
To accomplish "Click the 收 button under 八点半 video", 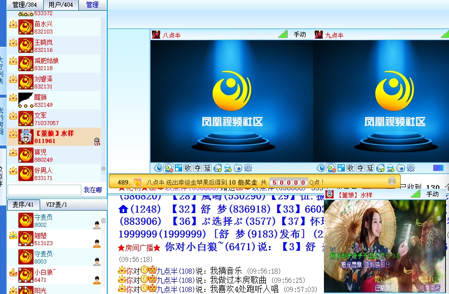I will pos(188,168).
